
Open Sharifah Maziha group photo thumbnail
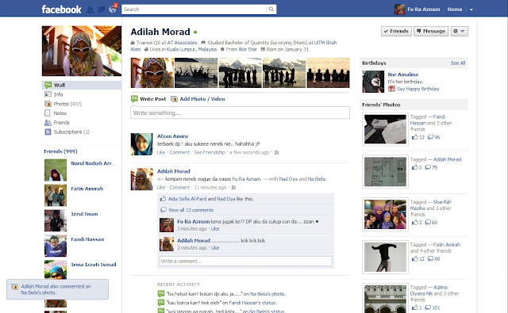385,214
